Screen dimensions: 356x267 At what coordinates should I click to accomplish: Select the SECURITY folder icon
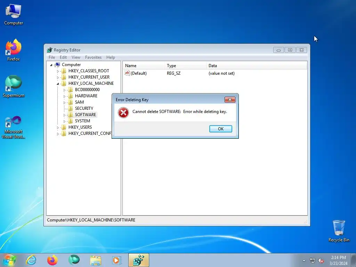click(x=71, y=108)
